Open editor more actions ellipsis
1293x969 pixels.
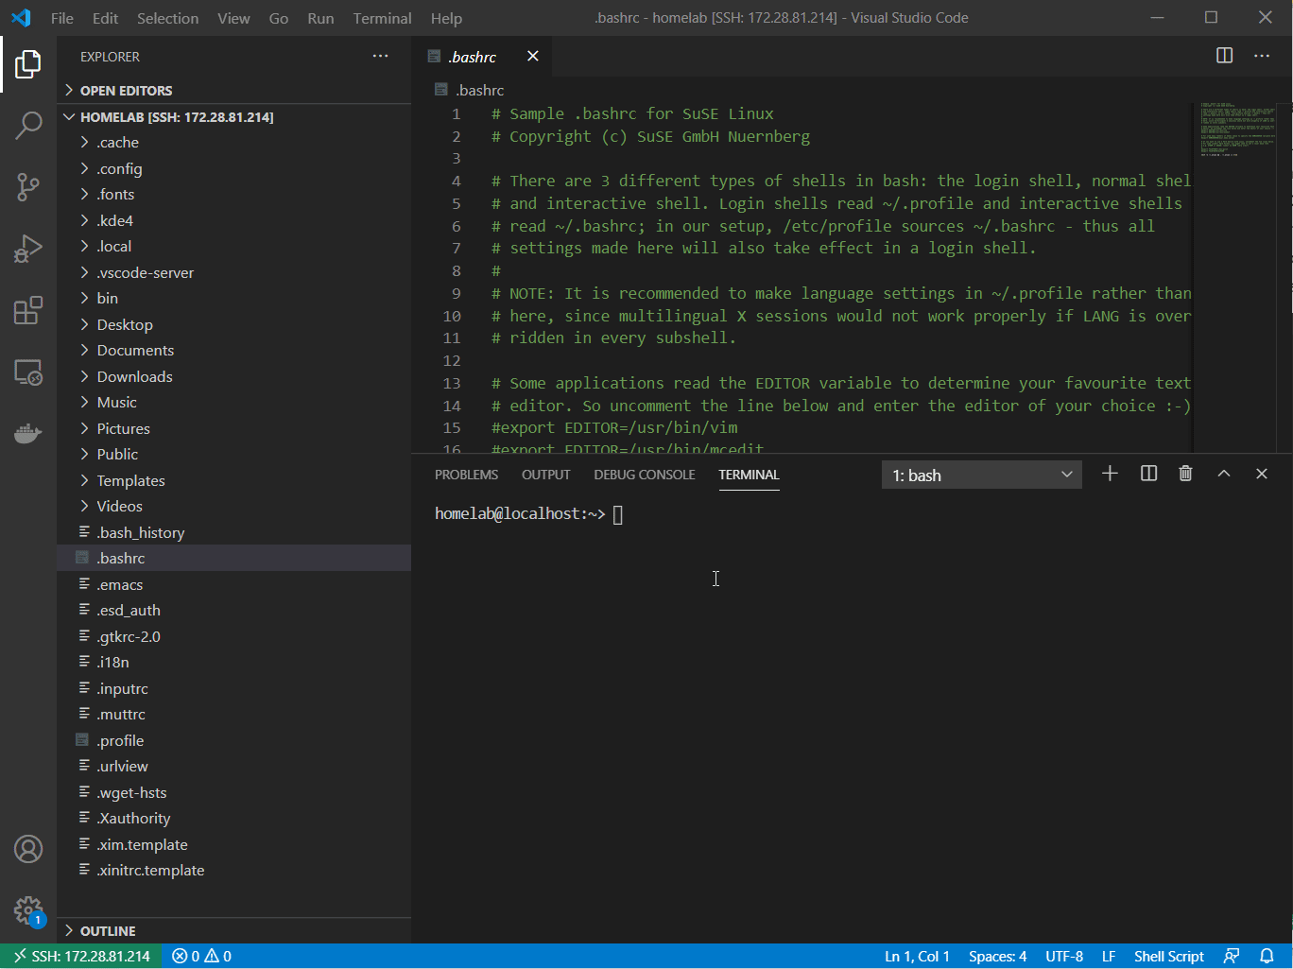coord(1262,56)
